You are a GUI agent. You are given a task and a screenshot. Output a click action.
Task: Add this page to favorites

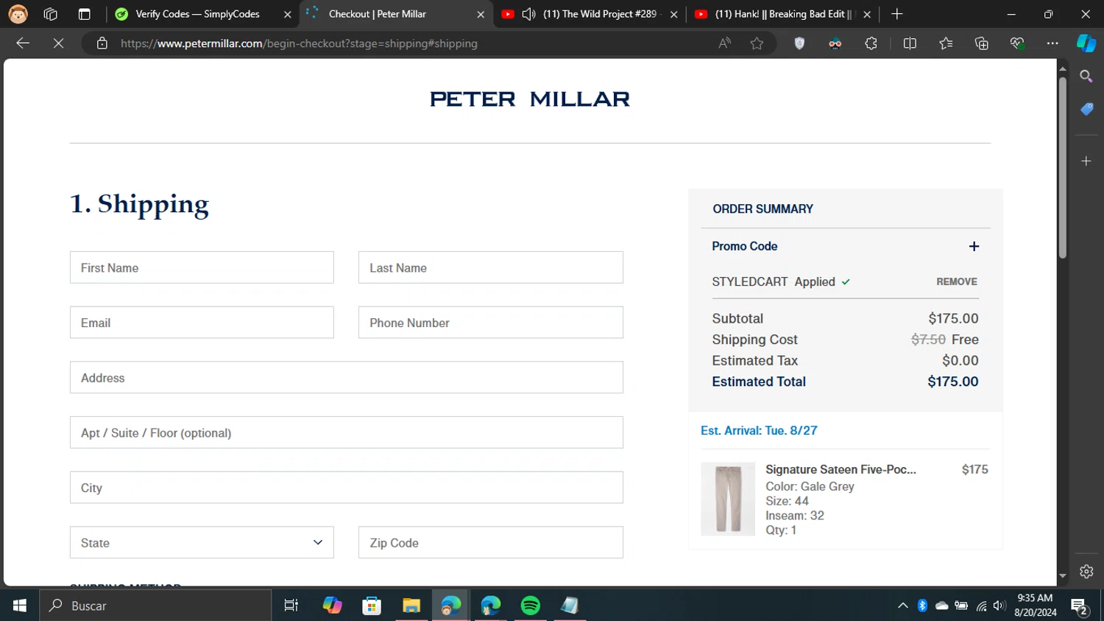point(757,43)
